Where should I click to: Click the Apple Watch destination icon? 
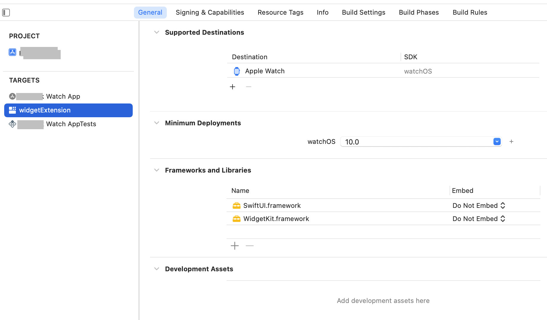pos(236,71)
